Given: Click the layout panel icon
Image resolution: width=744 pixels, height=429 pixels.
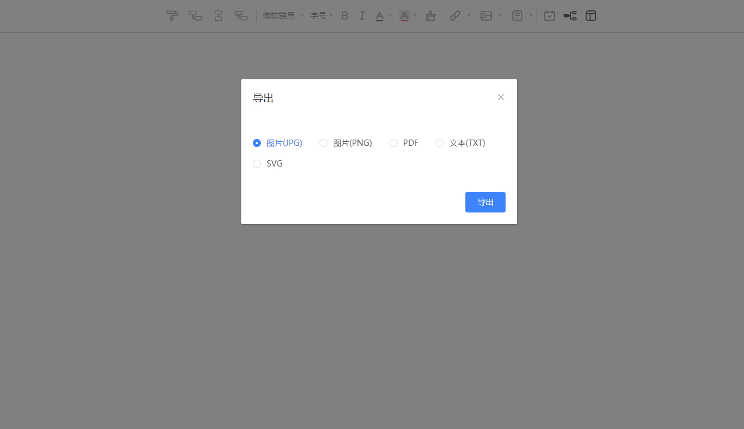Looking at the screenshot, I should click(591, 16).
